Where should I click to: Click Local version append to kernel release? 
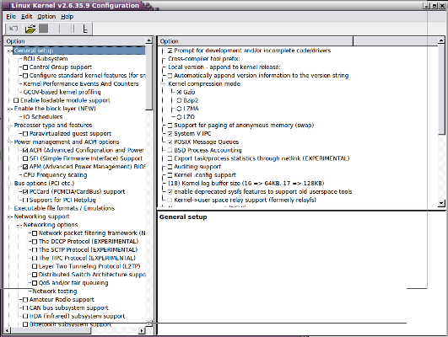coord(224,67)
